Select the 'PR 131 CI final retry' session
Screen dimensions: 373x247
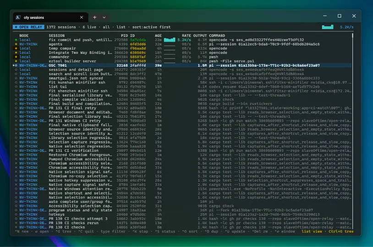pos(182,108)
